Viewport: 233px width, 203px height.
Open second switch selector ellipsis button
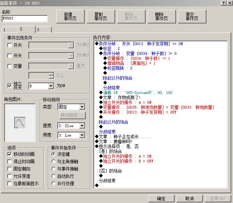click(x=71, y=56)
